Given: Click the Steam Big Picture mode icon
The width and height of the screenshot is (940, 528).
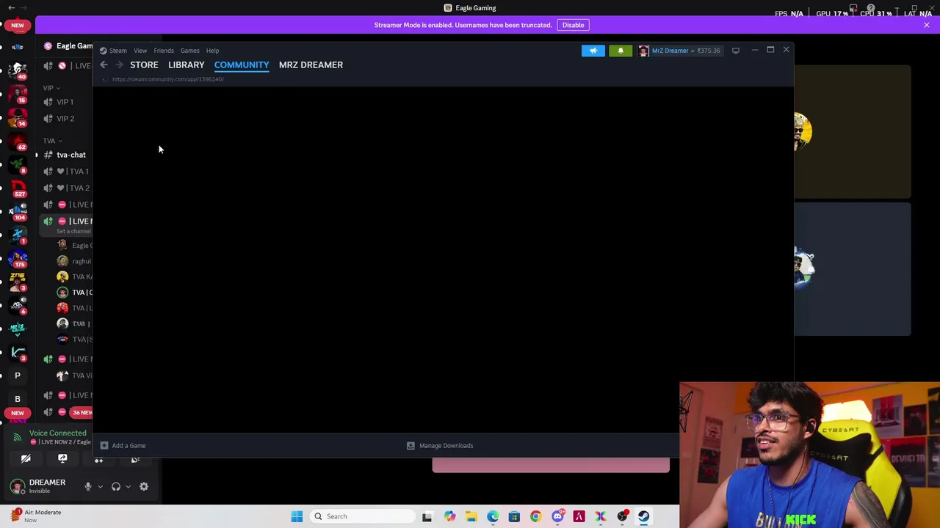Looking at the screenshot, I should pos(735,51).
